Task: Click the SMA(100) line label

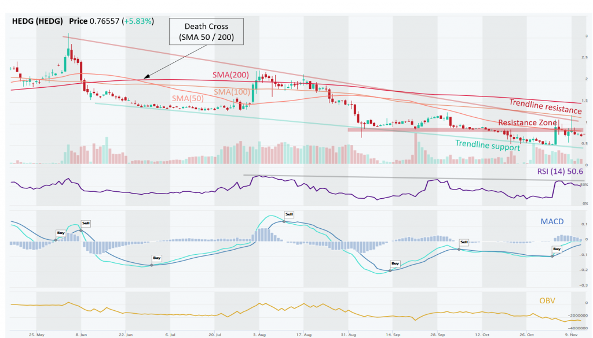Action: 230,91
